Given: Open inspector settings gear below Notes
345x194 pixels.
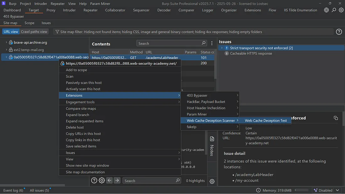Looking at the screenshot, I should [x=212, y=181].
